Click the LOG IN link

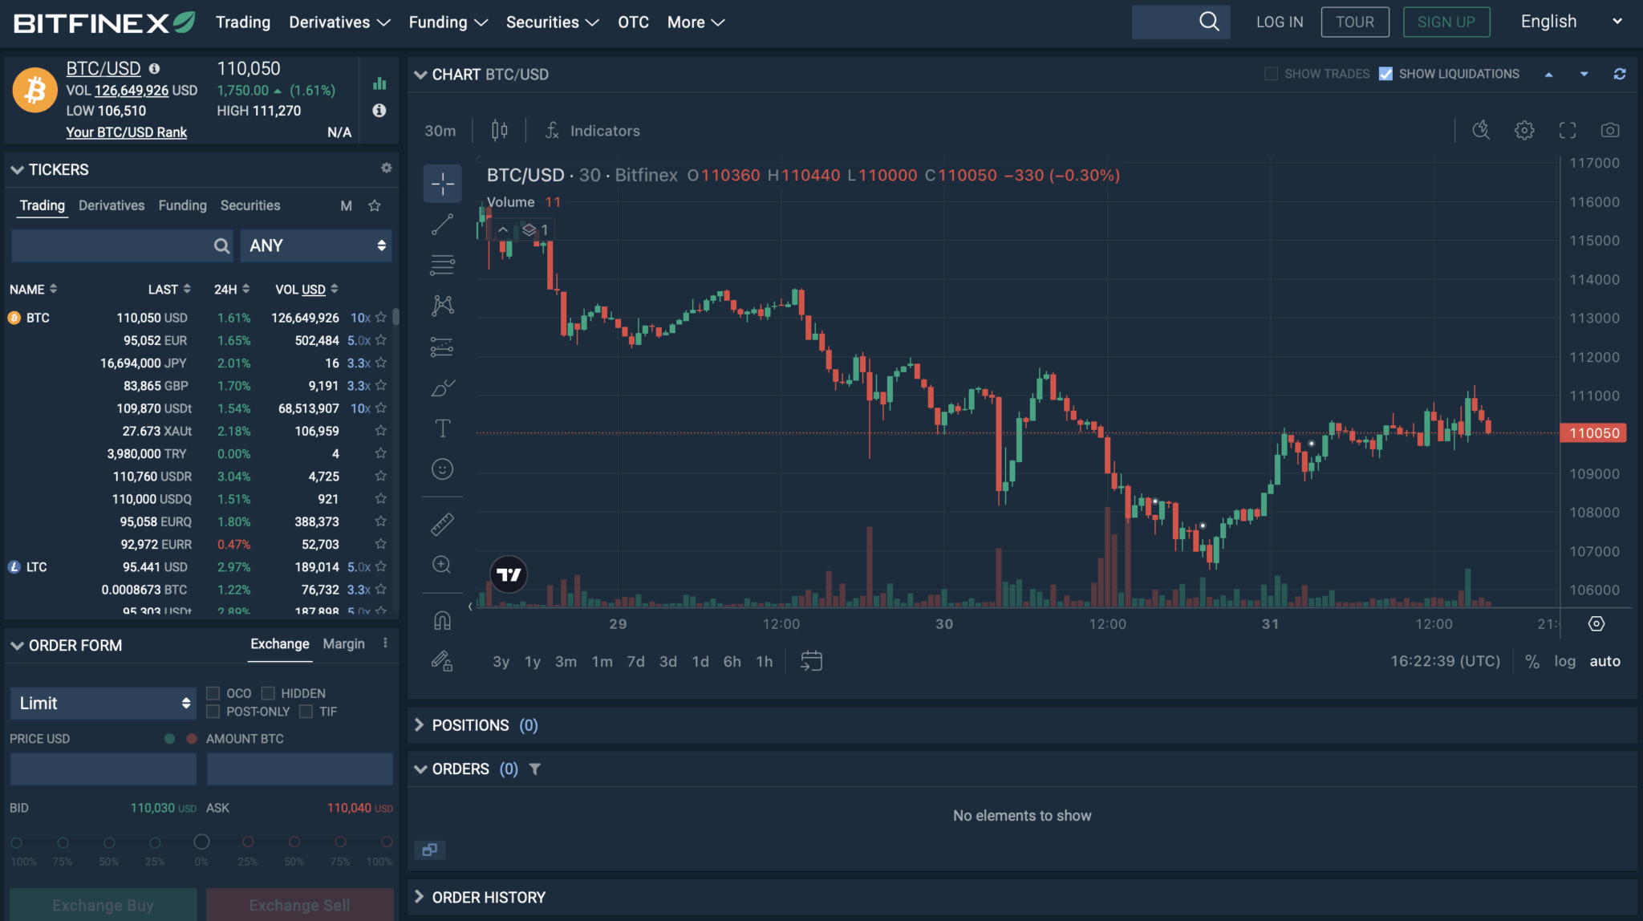click(x=1280, y=22)
